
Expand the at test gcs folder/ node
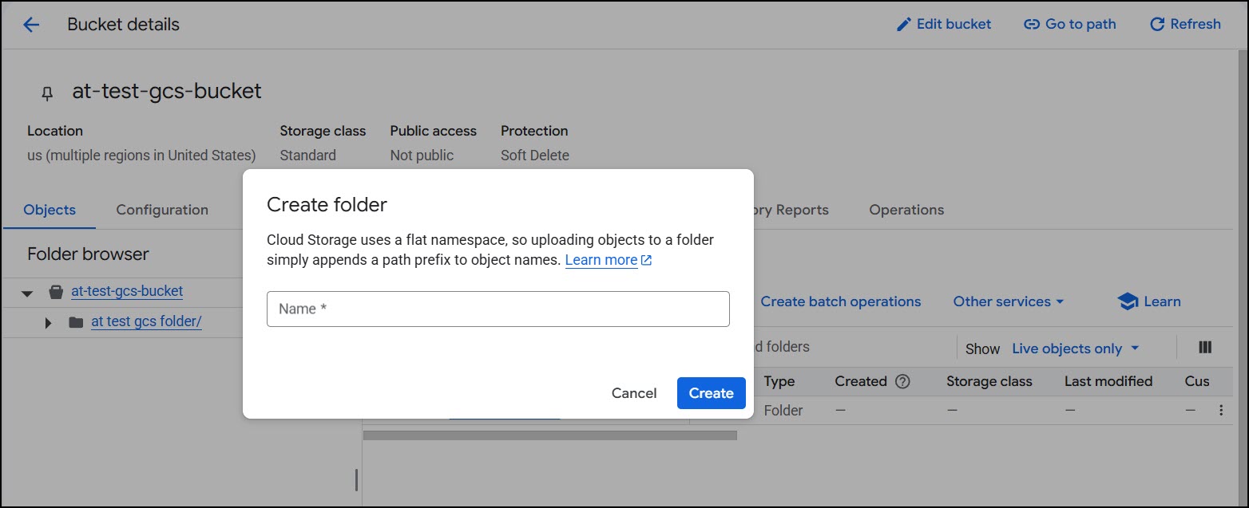48,323
